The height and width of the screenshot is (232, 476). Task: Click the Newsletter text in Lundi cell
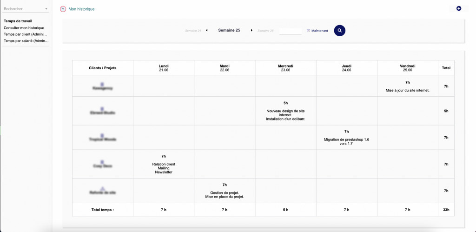coord(164,172)
